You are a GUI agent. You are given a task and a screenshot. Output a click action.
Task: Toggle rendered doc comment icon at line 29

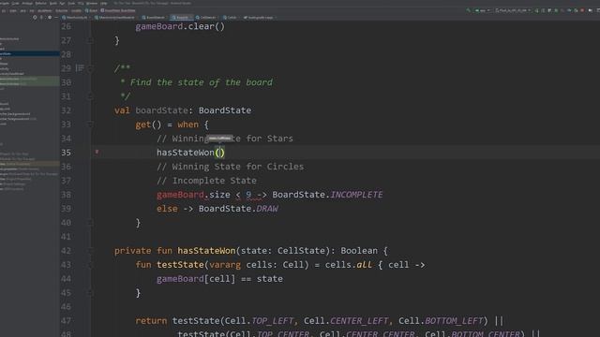80,68
